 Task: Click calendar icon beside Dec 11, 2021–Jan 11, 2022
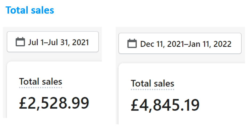[132, 43]
